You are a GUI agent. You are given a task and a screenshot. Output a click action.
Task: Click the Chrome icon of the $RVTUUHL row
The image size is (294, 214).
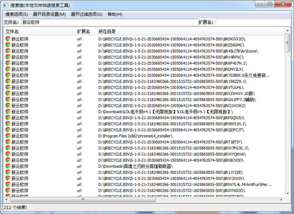click(8, 87)
